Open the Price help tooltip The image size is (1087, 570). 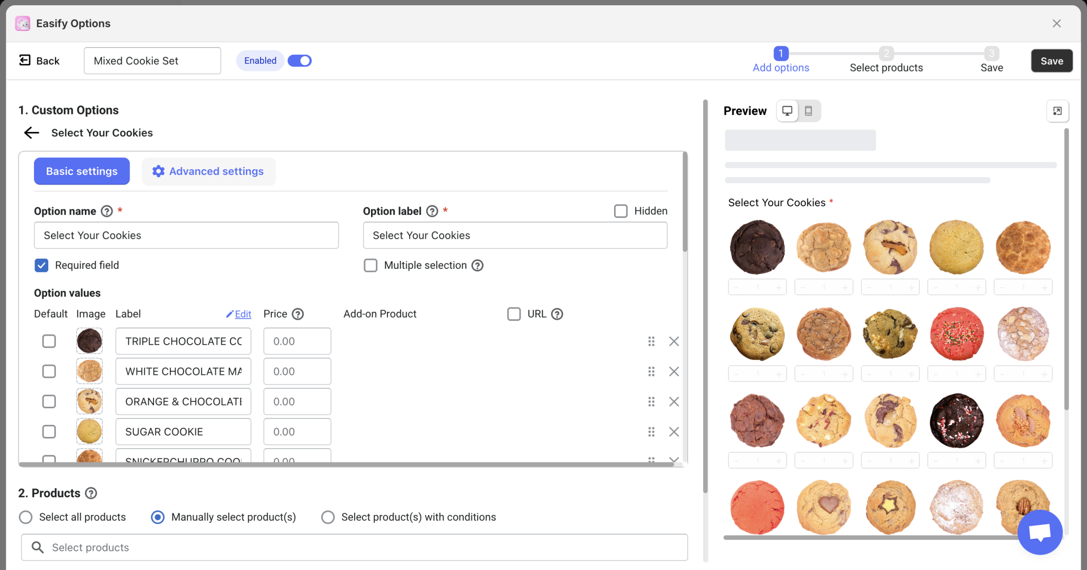click(298, 314)
